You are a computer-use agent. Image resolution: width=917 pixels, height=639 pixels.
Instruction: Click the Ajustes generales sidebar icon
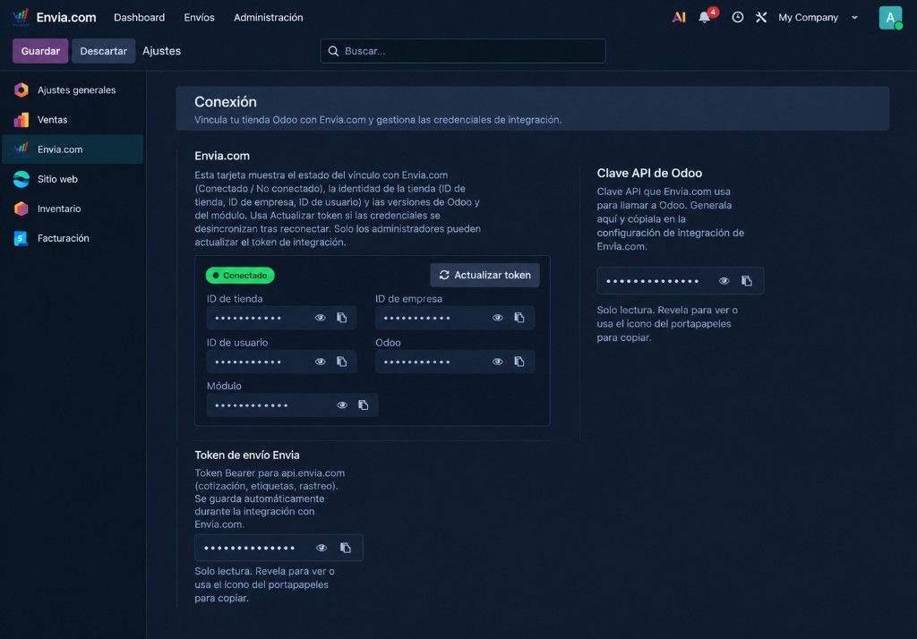click(x=21, y=90)
